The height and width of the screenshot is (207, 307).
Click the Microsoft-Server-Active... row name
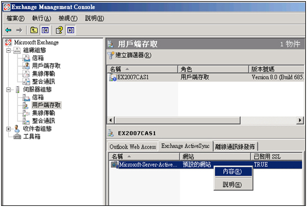pyautogui.click(x=148, y=165)
